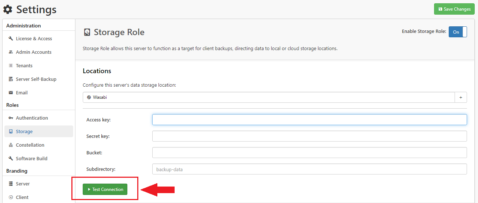Click the key icon beside Authentication
Image resolution: width=478 pixels, height=203 pixels.
tap(11, 118)
